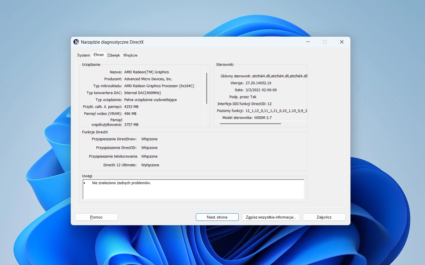Minimize the DirectX diagnostic window

(x=308, y=42)
